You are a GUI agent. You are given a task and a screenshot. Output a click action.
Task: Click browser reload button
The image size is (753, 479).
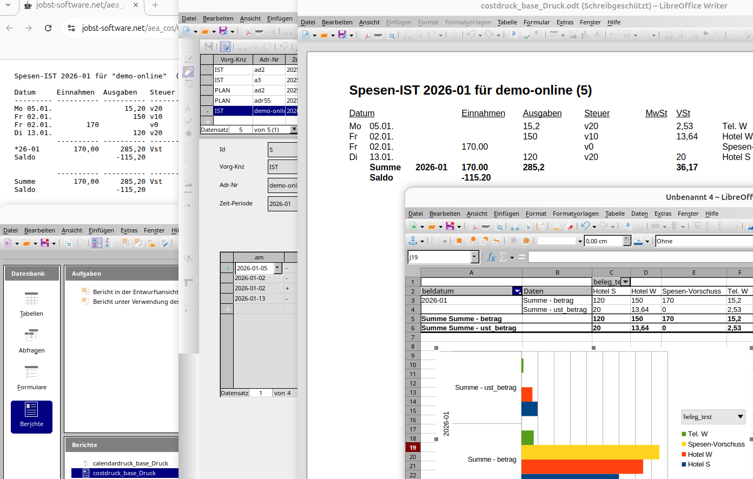coord(48,28)
